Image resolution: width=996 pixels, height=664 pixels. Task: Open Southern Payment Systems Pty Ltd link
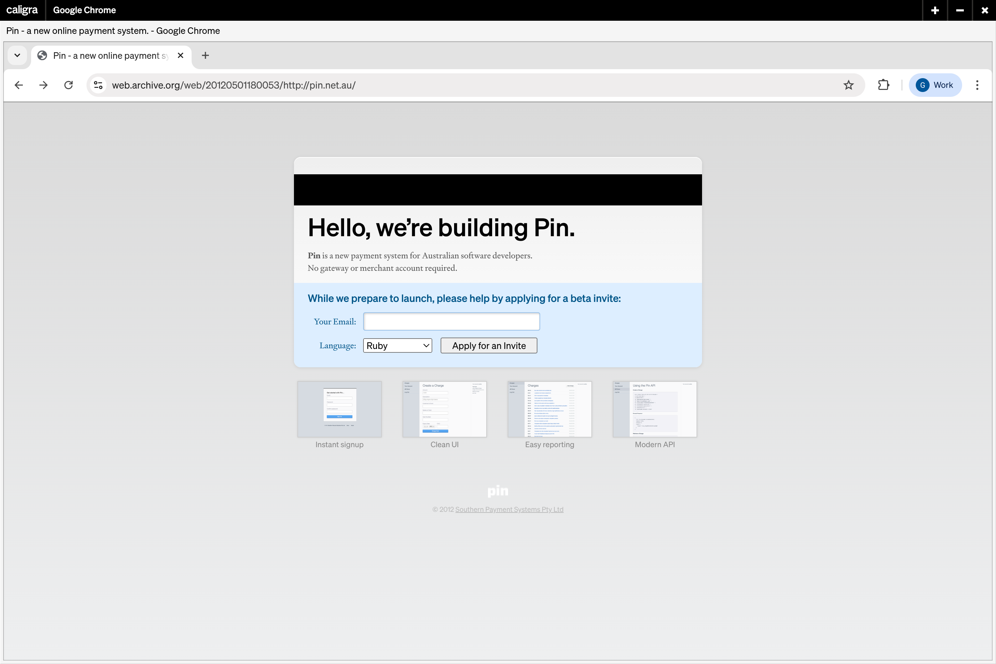(x=509, y=509)
